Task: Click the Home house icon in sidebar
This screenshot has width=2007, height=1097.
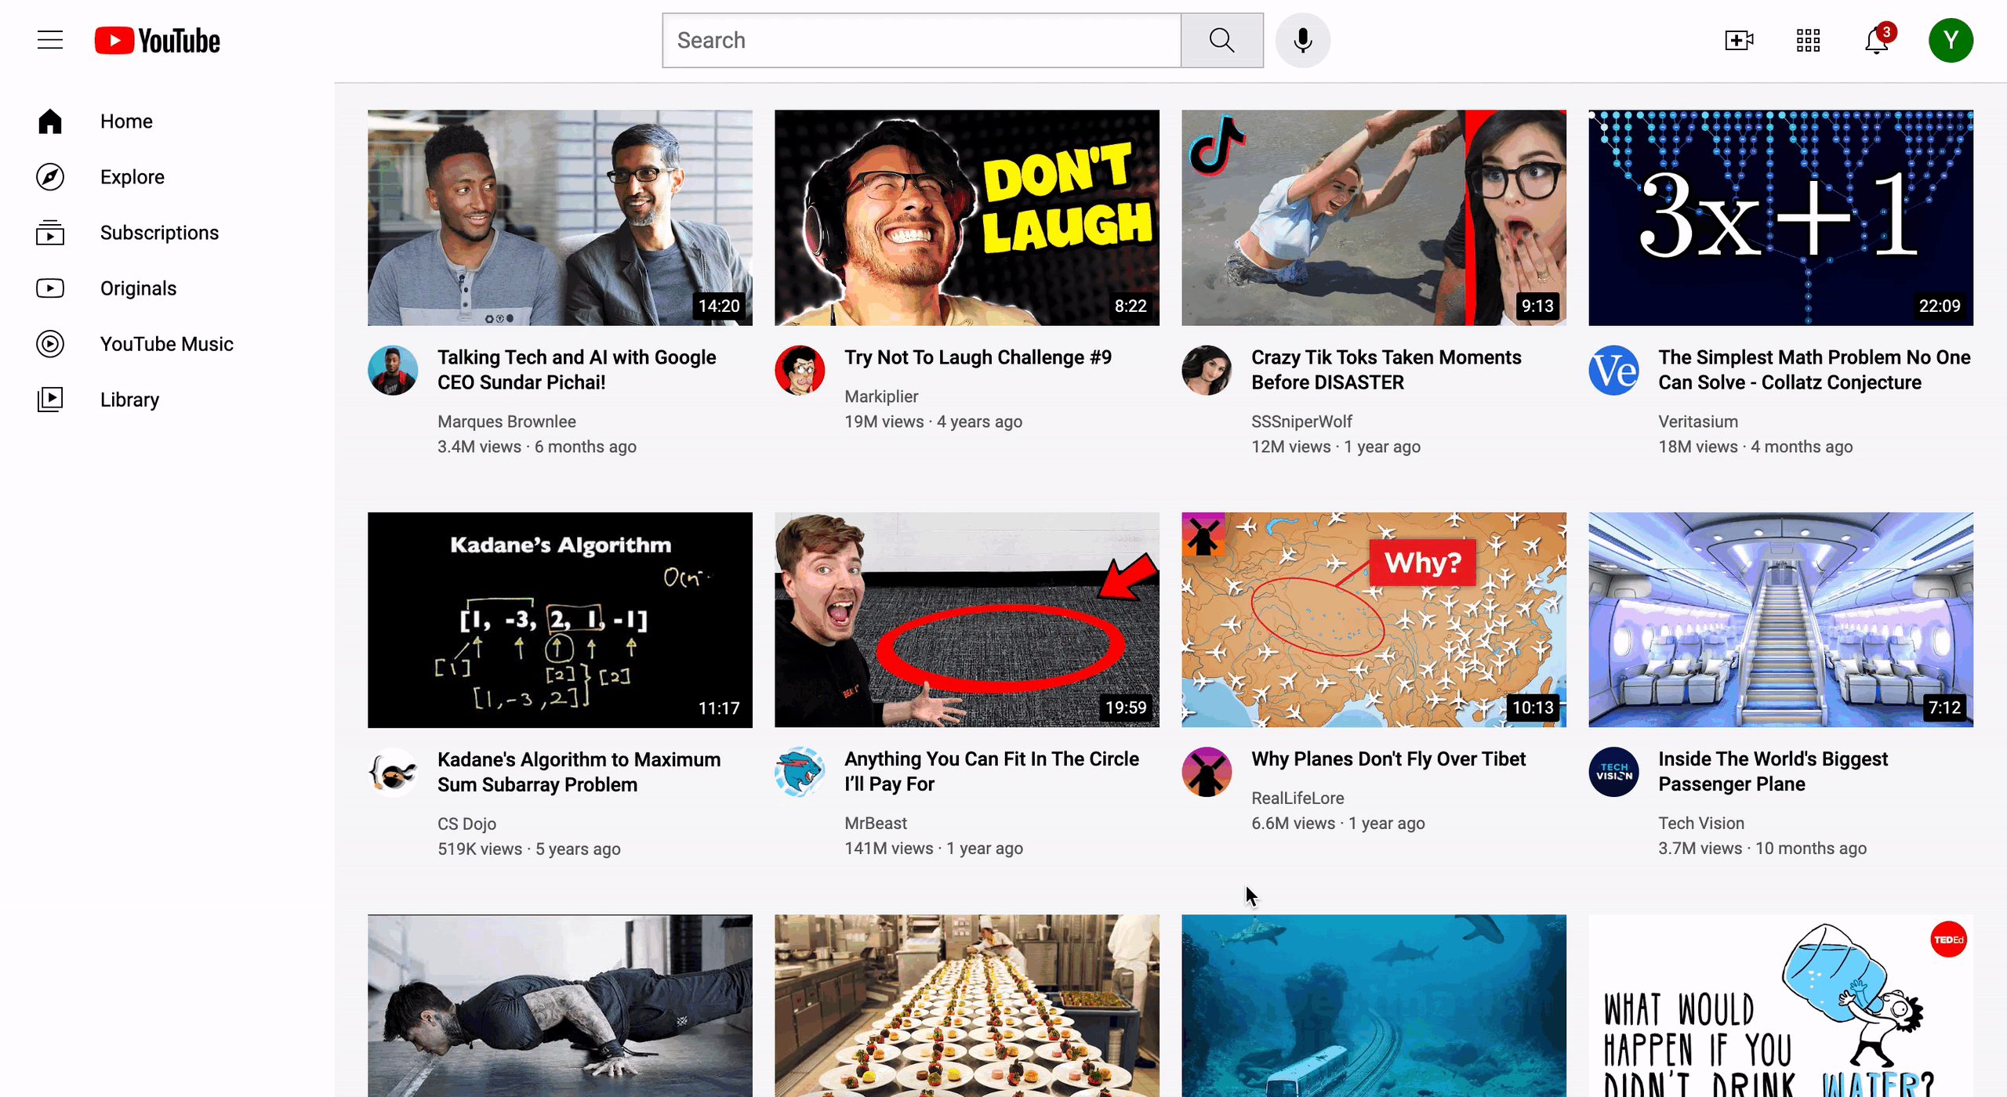Action: (x=50, y=121)
